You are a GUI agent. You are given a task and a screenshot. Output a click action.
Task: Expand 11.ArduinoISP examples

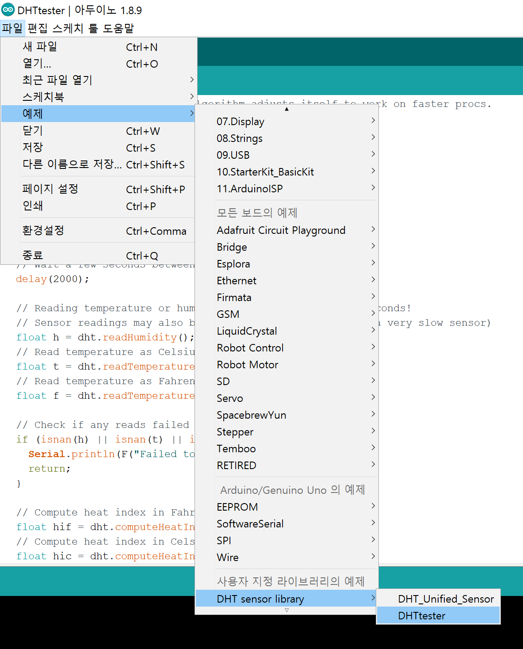[x=286, y=188]
